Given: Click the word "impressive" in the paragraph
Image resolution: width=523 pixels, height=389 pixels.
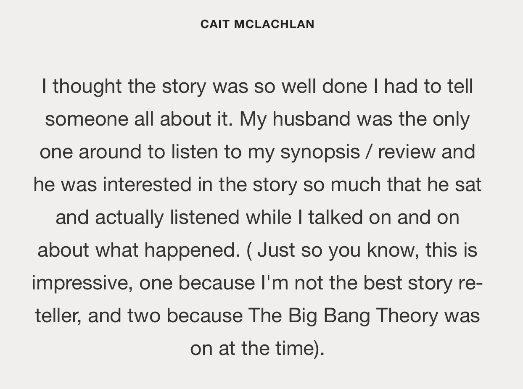Looking at the screenshot, I should tap(82, 283).
